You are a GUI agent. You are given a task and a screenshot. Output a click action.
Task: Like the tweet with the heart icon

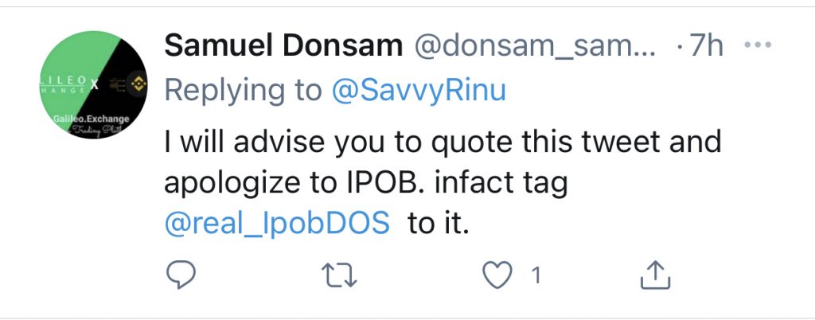(x=498, y=275)
